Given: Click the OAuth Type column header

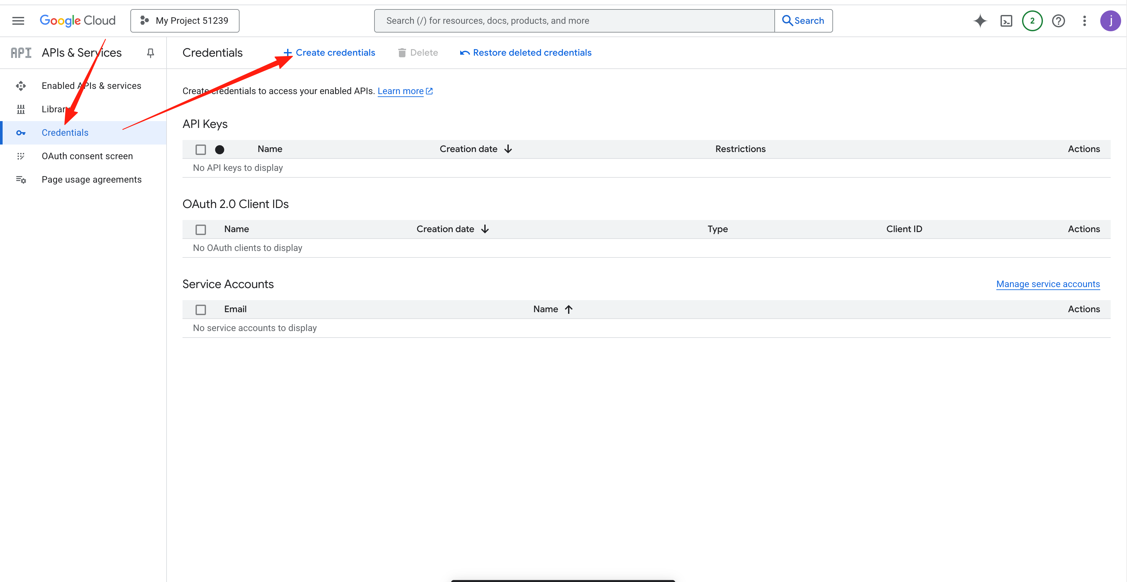Looking at the screenshot, I should click(x=718, y=229).
